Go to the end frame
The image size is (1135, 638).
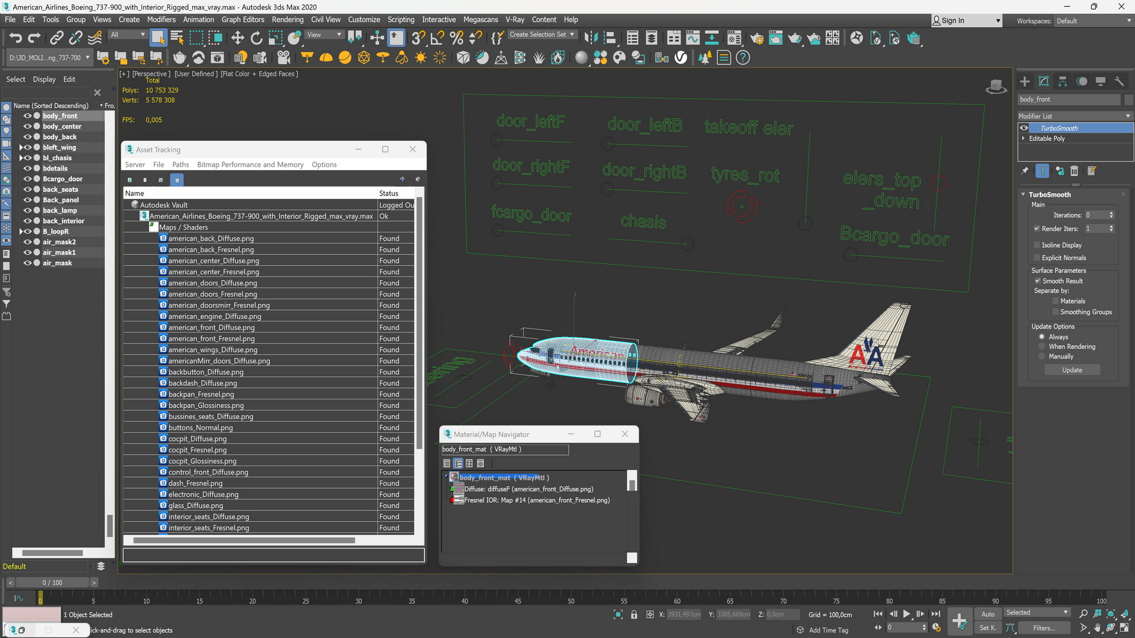pyautogui.click(x=935, y=614)
